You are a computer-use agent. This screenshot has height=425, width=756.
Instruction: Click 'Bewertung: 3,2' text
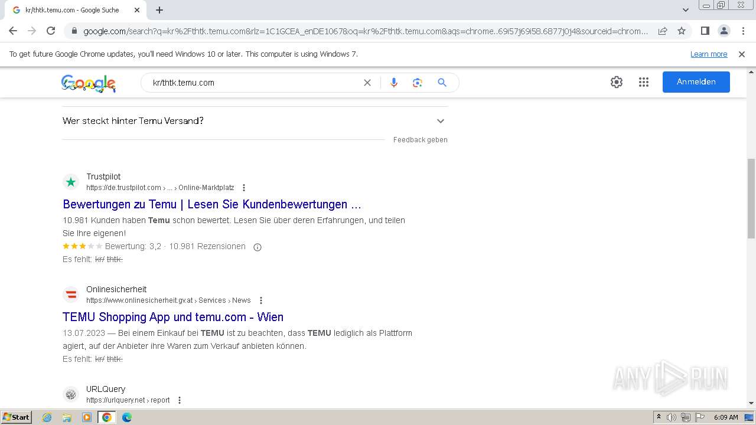[x=133, y=247]
